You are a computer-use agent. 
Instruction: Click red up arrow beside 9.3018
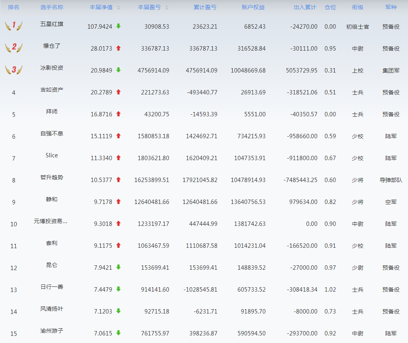[x=118, y=223]
